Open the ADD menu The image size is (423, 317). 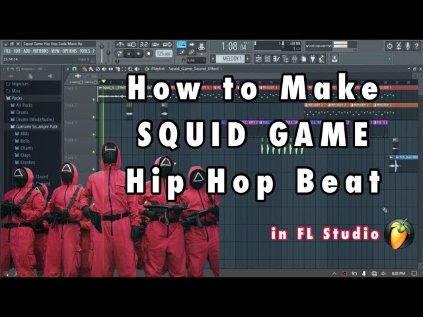[26, 51]
